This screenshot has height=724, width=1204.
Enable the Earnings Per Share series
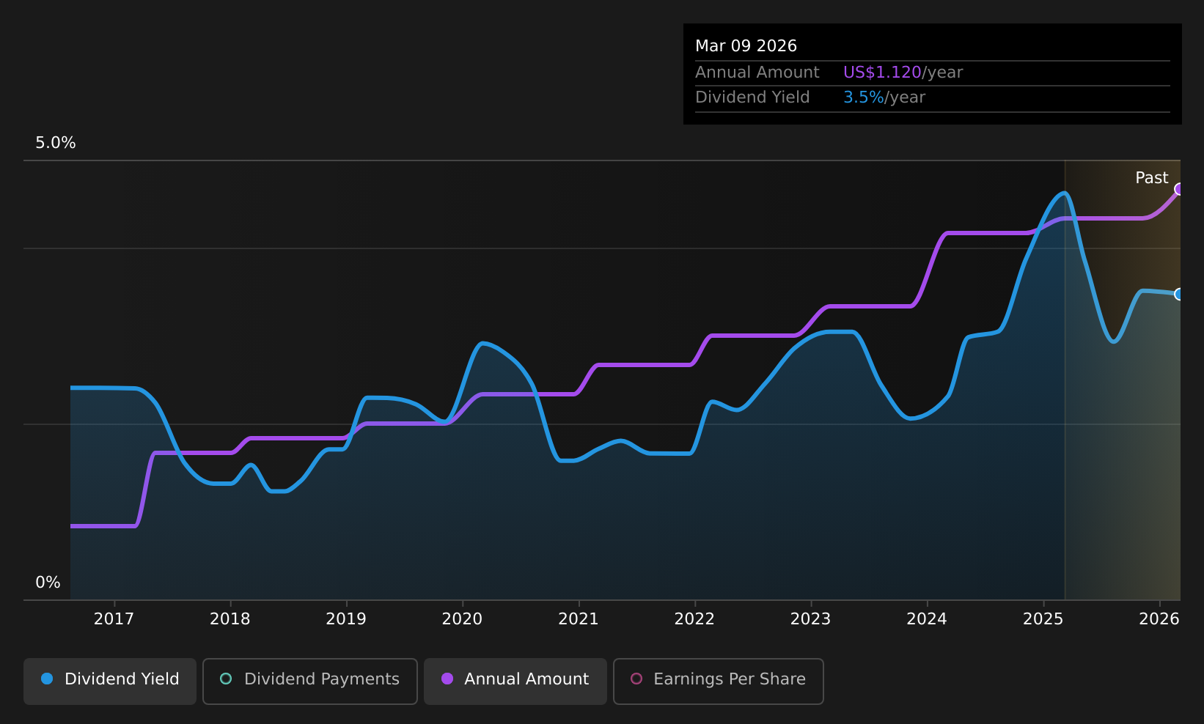pos(719,681)
